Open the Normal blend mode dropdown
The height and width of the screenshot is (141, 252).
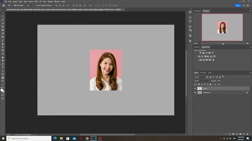pos(202,81)
